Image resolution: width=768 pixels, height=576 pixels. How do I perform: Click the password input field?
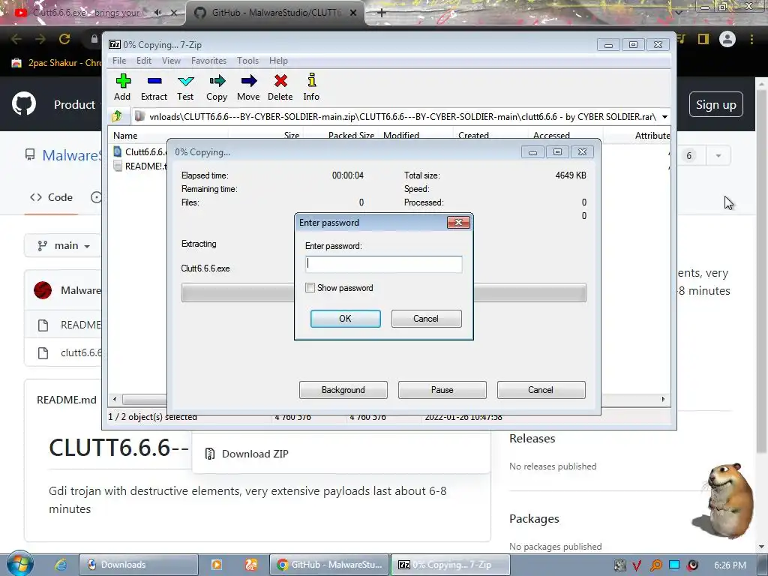coord(383,264)
